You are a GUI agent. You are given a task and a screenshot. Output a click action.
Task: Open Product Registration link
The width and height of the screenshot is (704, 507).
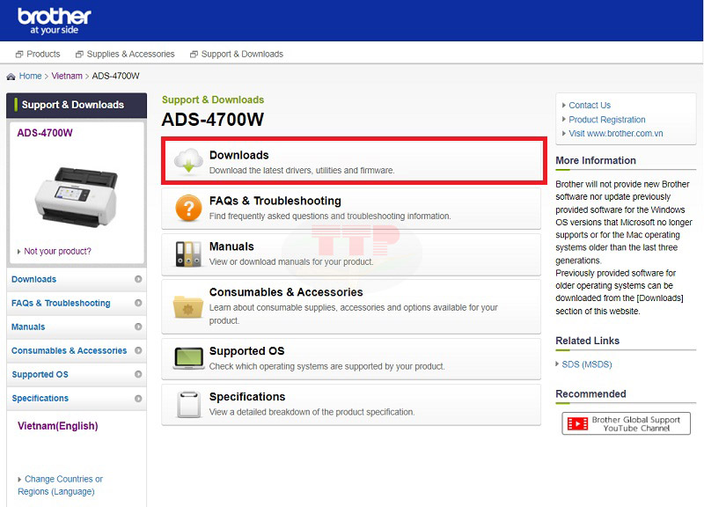coord(607,120)
